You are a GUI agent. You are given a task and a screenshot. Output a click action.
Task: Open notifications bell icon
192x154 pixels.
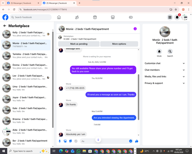[x=177, y=17]
